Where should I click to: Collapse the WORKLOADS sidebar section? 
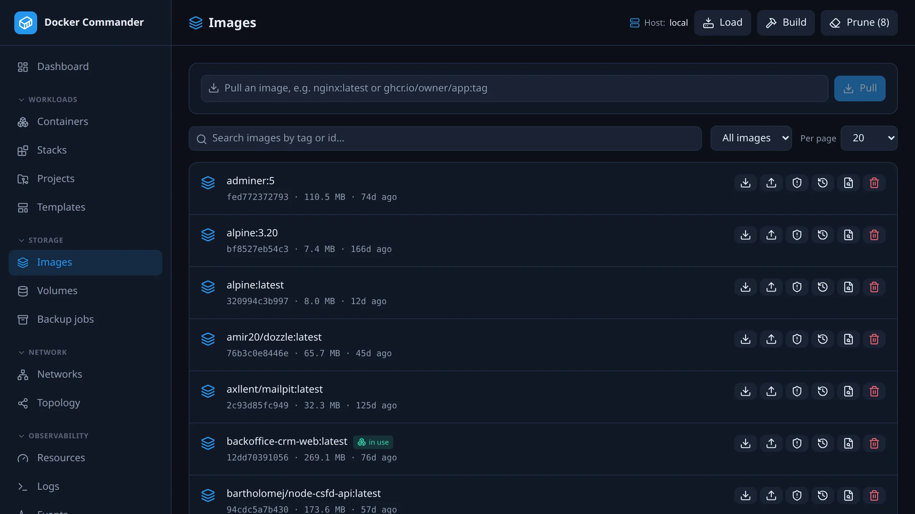[48, 100]
